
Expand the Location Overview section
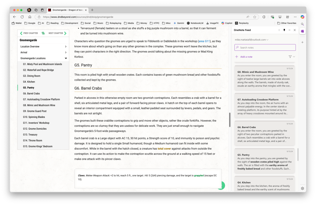[x=66, y=46]
